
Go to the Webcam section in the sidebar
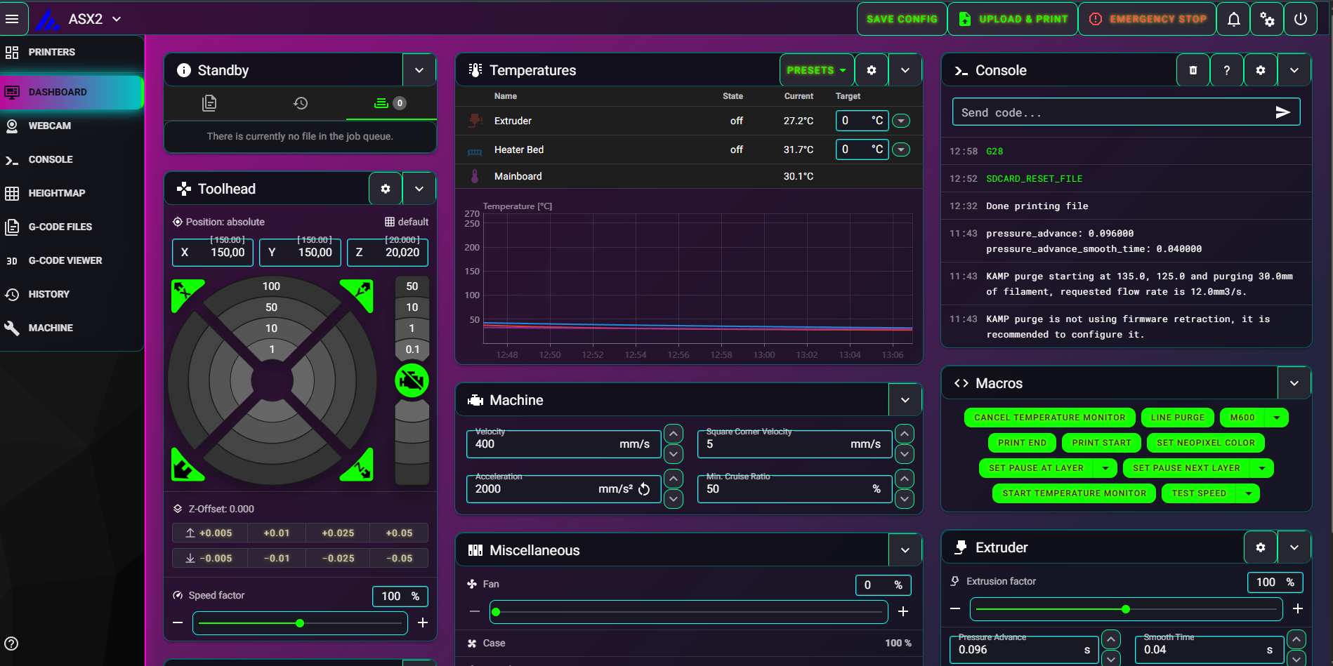49,126
